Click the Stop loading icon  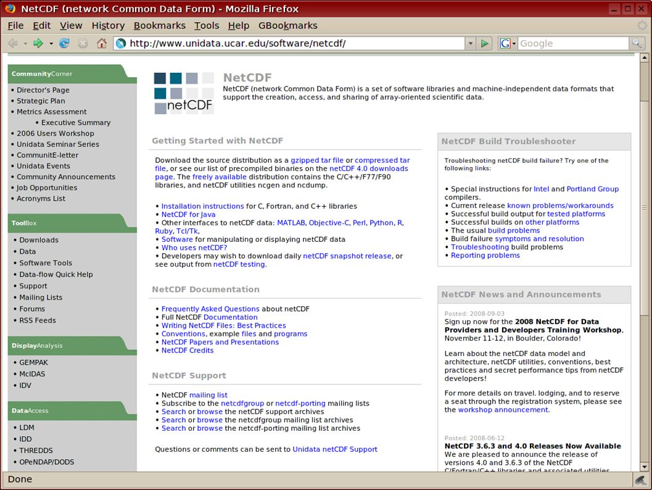coord(83,43)
